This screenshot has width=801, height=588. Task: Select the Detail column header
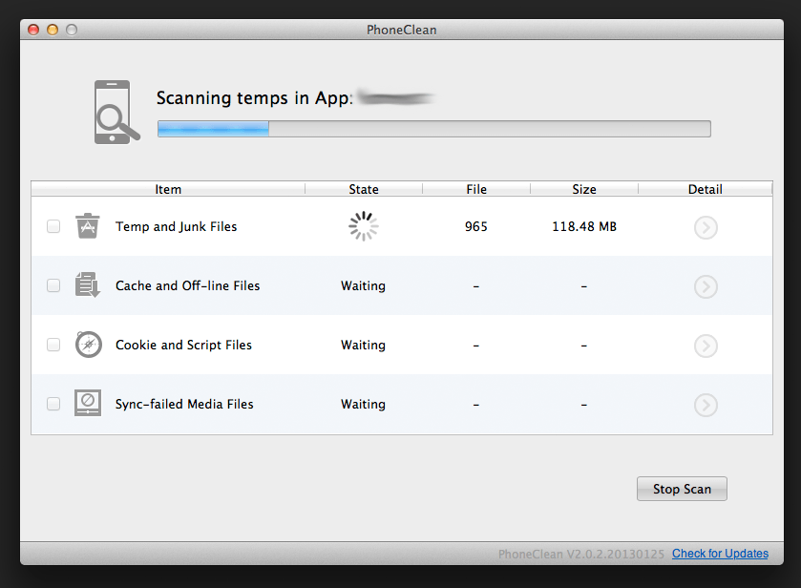705,189
